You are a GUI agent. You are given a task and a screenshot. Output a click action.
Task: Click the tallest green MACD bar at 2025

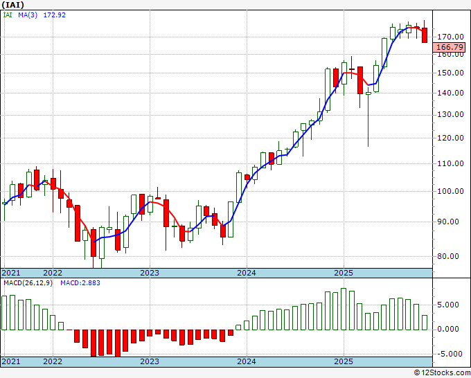344,309
